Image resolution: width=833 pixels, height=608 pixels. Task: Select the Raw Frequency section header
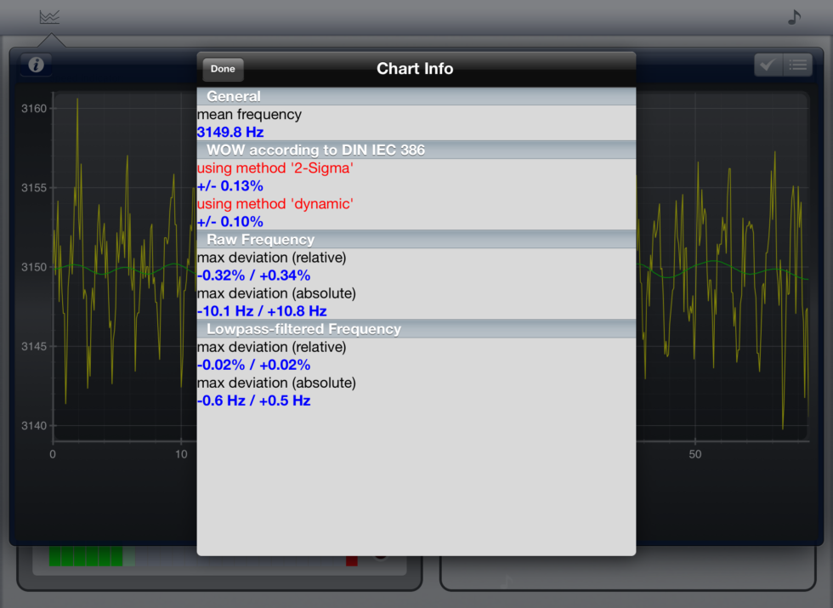coord(416,239)
